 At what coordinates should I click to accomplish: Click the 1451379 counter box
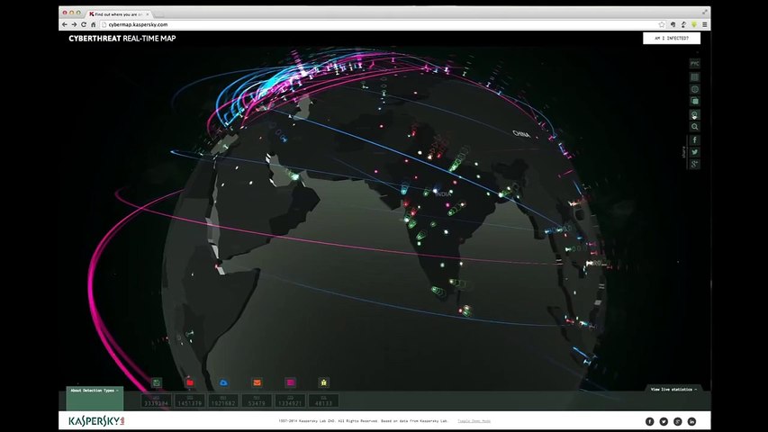point(190,401)
